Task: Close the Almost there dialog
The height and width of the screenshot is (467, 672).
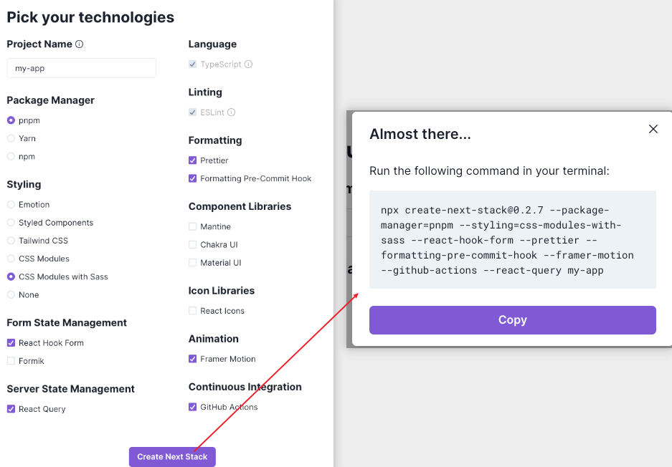Action: [653, 129]
